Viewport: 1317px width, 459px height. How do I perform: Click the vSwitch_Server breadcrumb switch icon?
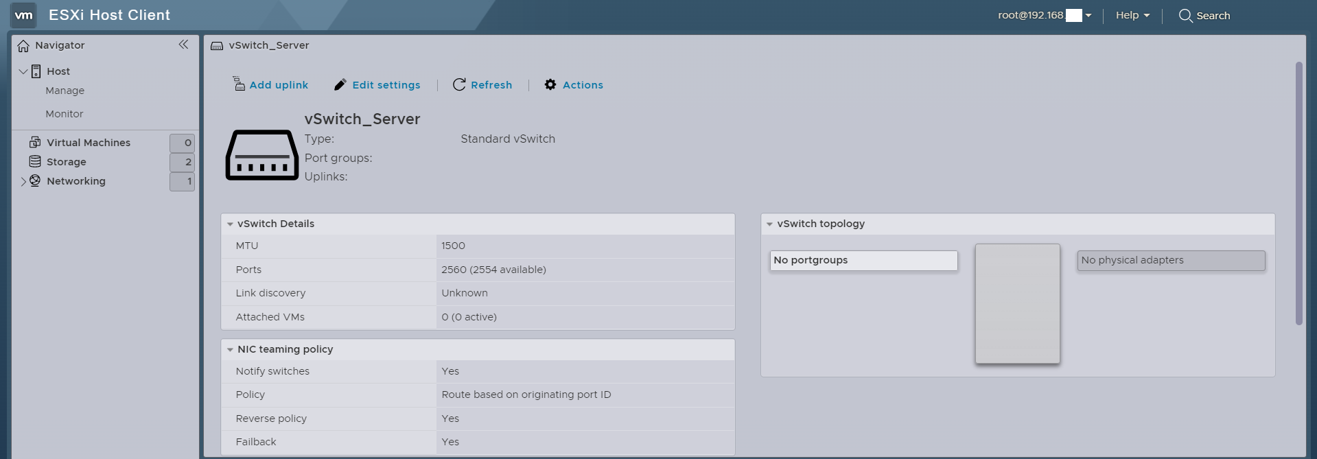click(217, 46)
